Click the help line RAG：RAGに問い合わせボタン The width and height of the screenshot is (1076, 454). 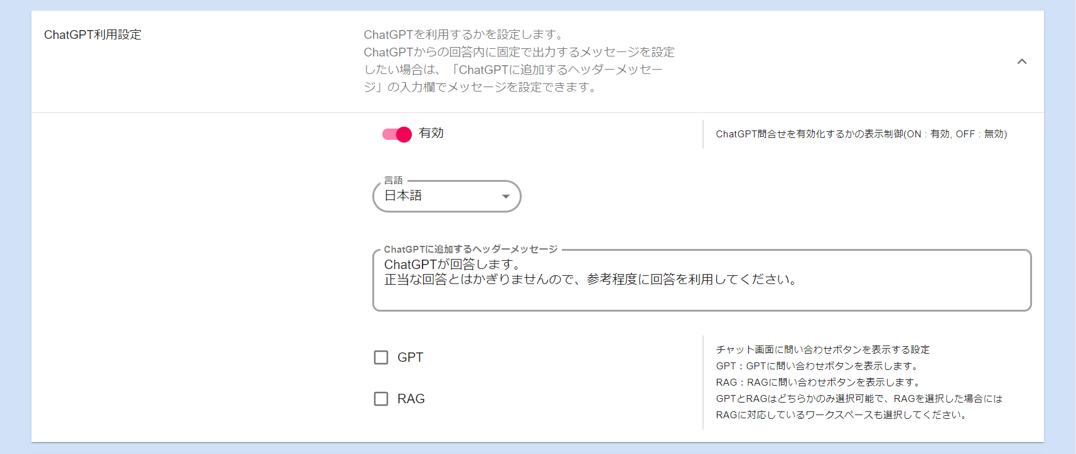coord(819,383)
